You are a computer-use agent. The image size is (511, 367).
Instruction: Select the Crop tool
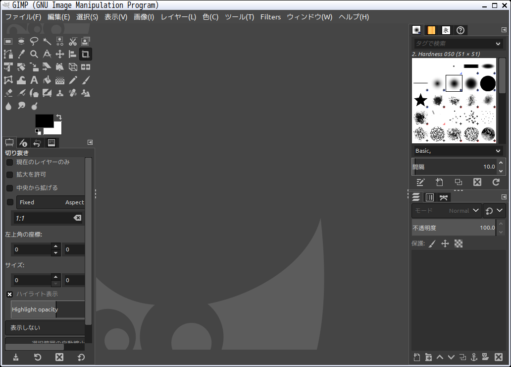tap(85, 54)
